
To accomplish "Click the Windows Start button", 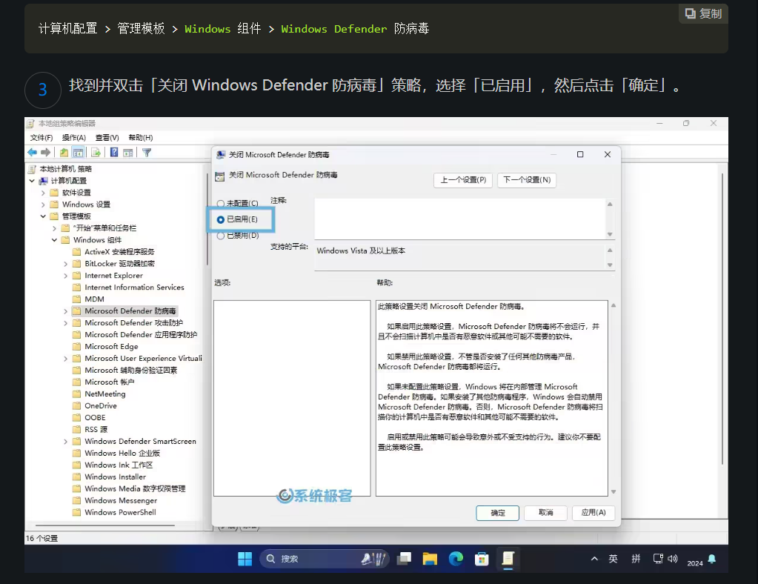I will (x=245, y=558).
